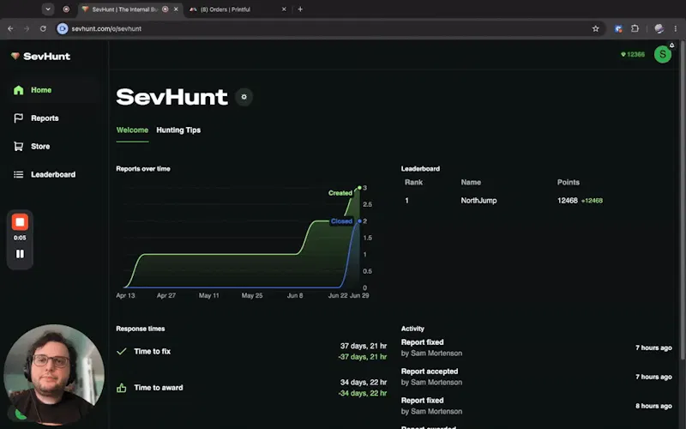Click the SevHunt logo in the sidebar

pyautogui.click(x=40, y=56)
